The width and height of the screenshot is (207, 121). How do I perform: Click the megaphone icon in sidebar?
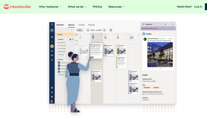[52, 42]
